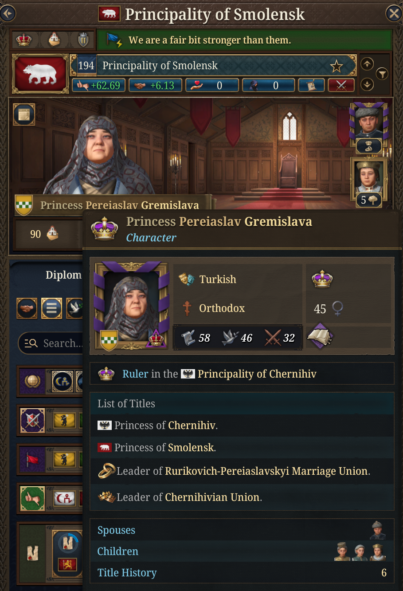The width and height of the screenshot is (403, 591).
Task: Toggle the crossed swords shield category
Action: pos(32,420)
